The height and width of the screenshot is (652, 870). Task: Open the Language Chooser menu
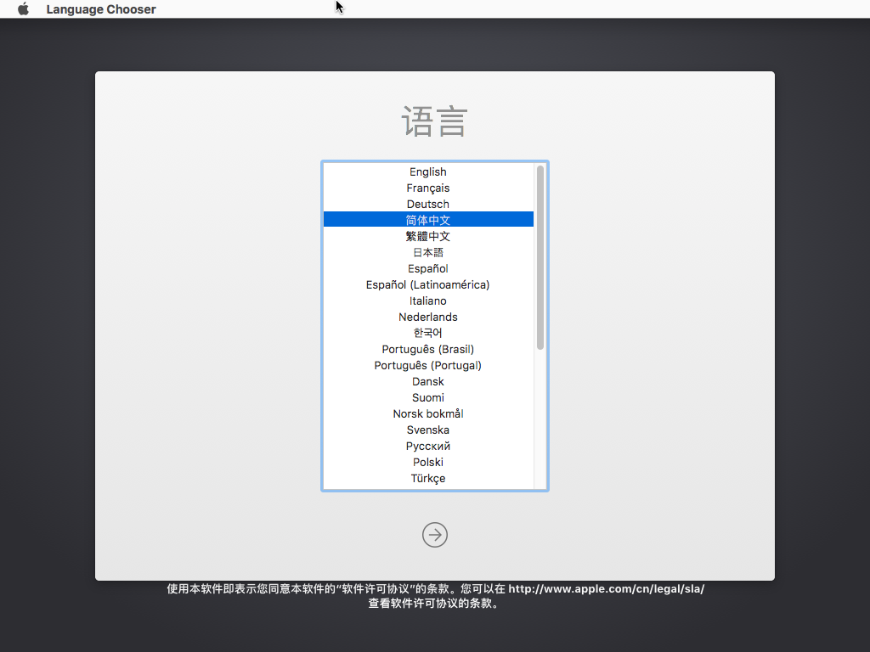[100, 9]
